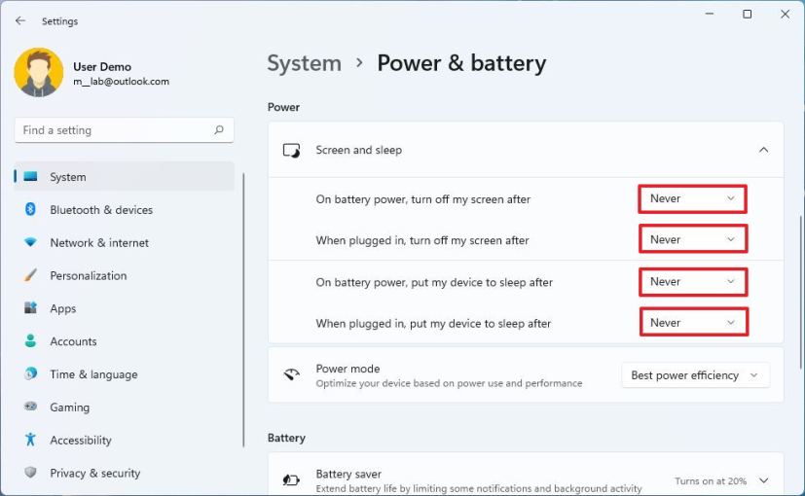Go to Personalization settings

tap(89, 276)
